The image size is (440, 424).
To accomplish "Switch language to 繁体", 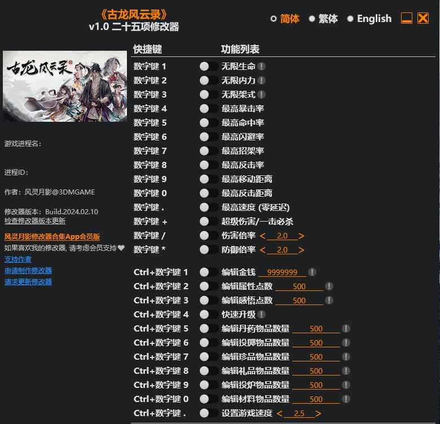I will point(323,19).
